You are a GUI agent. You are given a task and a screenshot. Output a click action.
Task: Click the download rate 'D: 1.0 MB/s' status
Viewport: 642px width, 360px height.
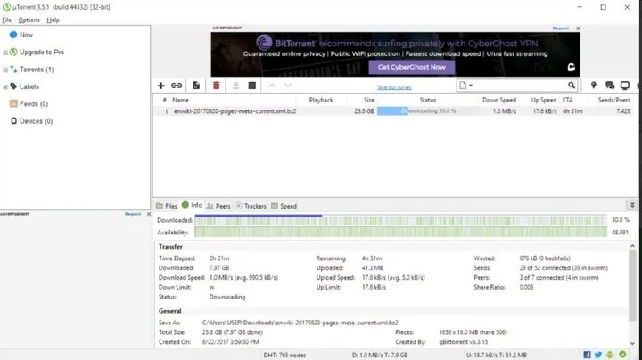coord(380,355)
